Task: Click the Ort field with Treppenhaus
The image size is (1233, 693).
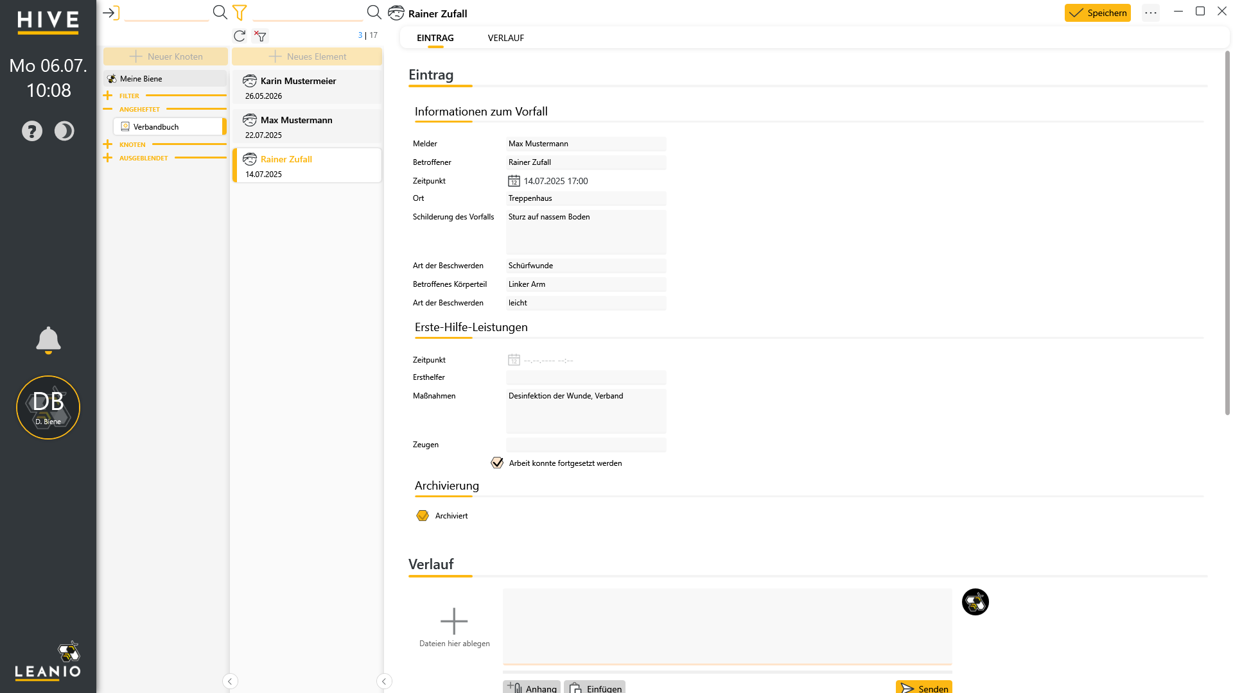Action: 586,198
